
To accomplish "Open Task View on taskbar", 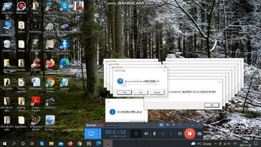I will click(x=32, y=143).
